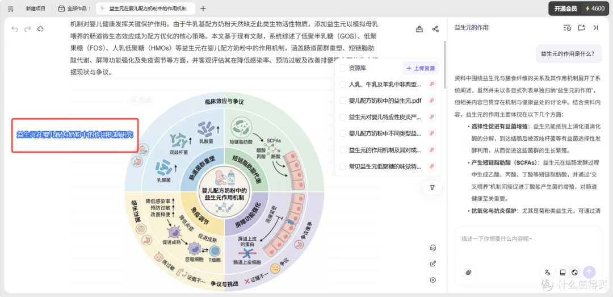Screen dimensions: 613x297
Task: Share the document via the share icon
Action: (x=435, y=29)
